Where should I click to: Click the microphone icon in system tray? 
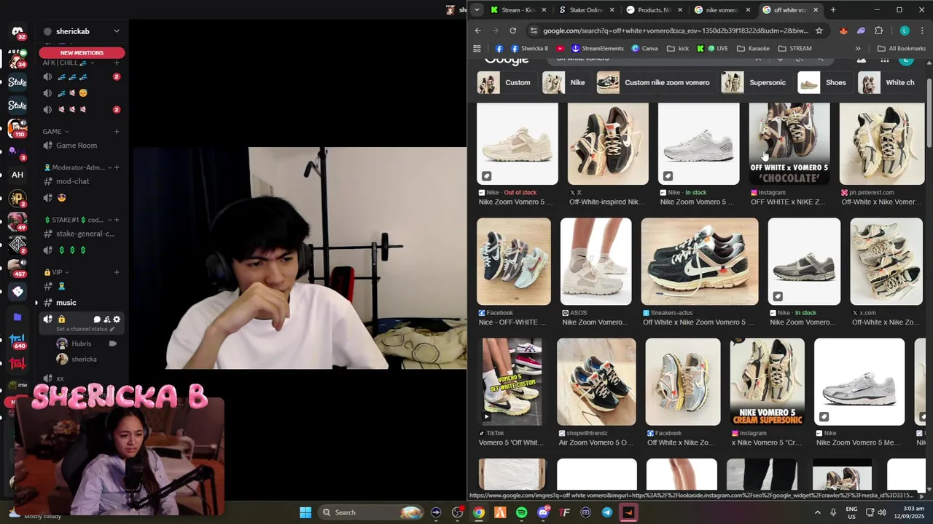click(x=833, y=512)
